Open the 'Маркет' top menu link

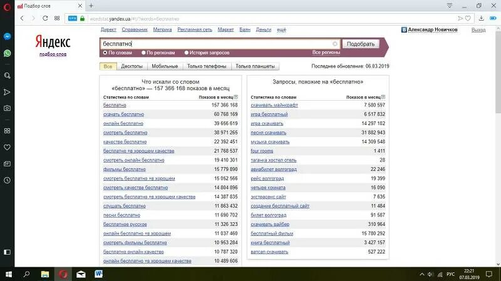point(225,29)
